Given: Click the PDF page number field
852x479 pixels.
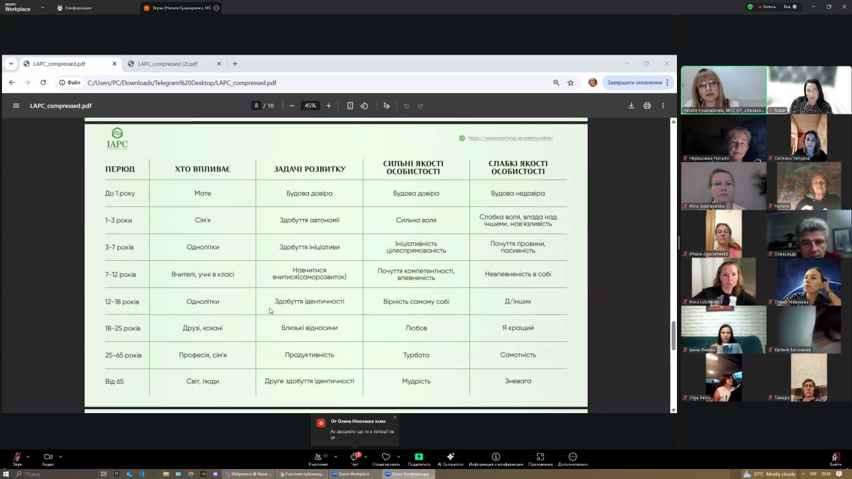Looking at the screenshot, I should click(256, 106).
